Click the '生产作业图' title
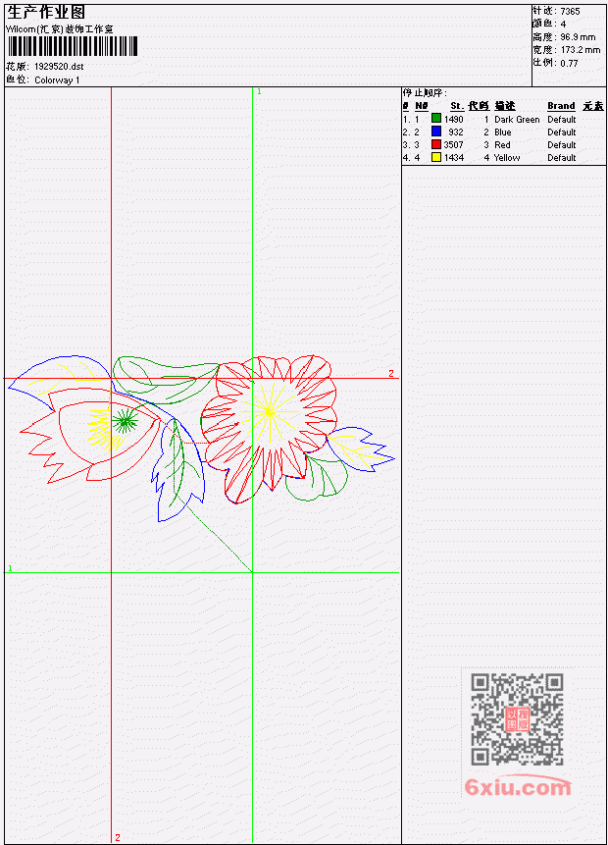This screenshot has height=845, width=608. (46, 13)
